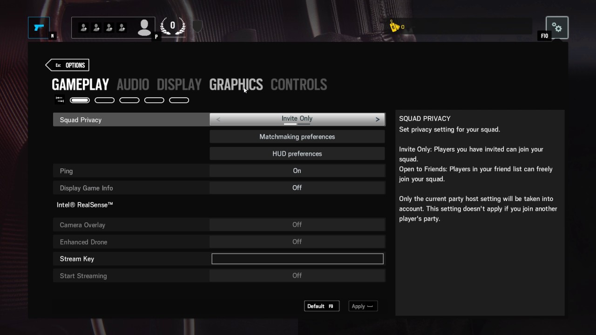Select the last page indicator pill
Viewport: 596px width, 335px height.
179,100
